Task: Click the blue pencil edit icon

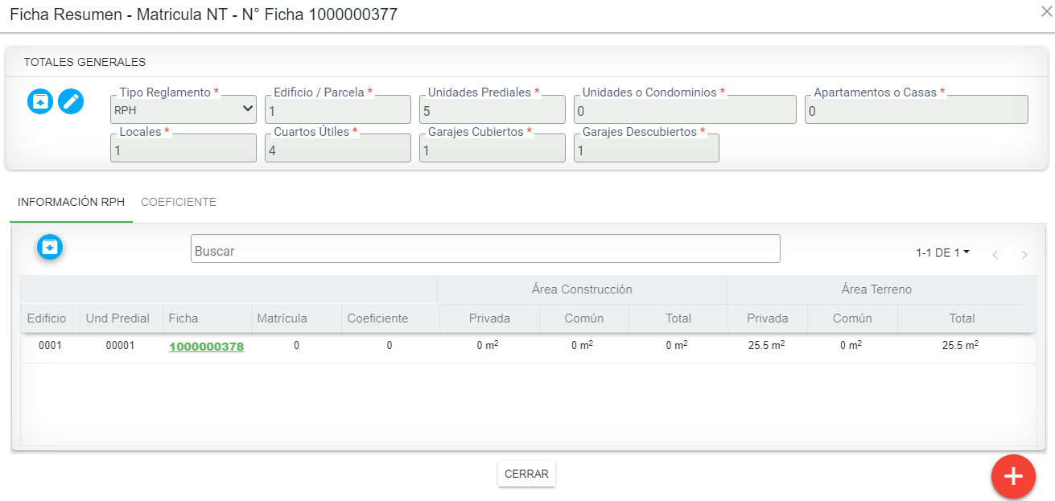Action: pos(71,101)
